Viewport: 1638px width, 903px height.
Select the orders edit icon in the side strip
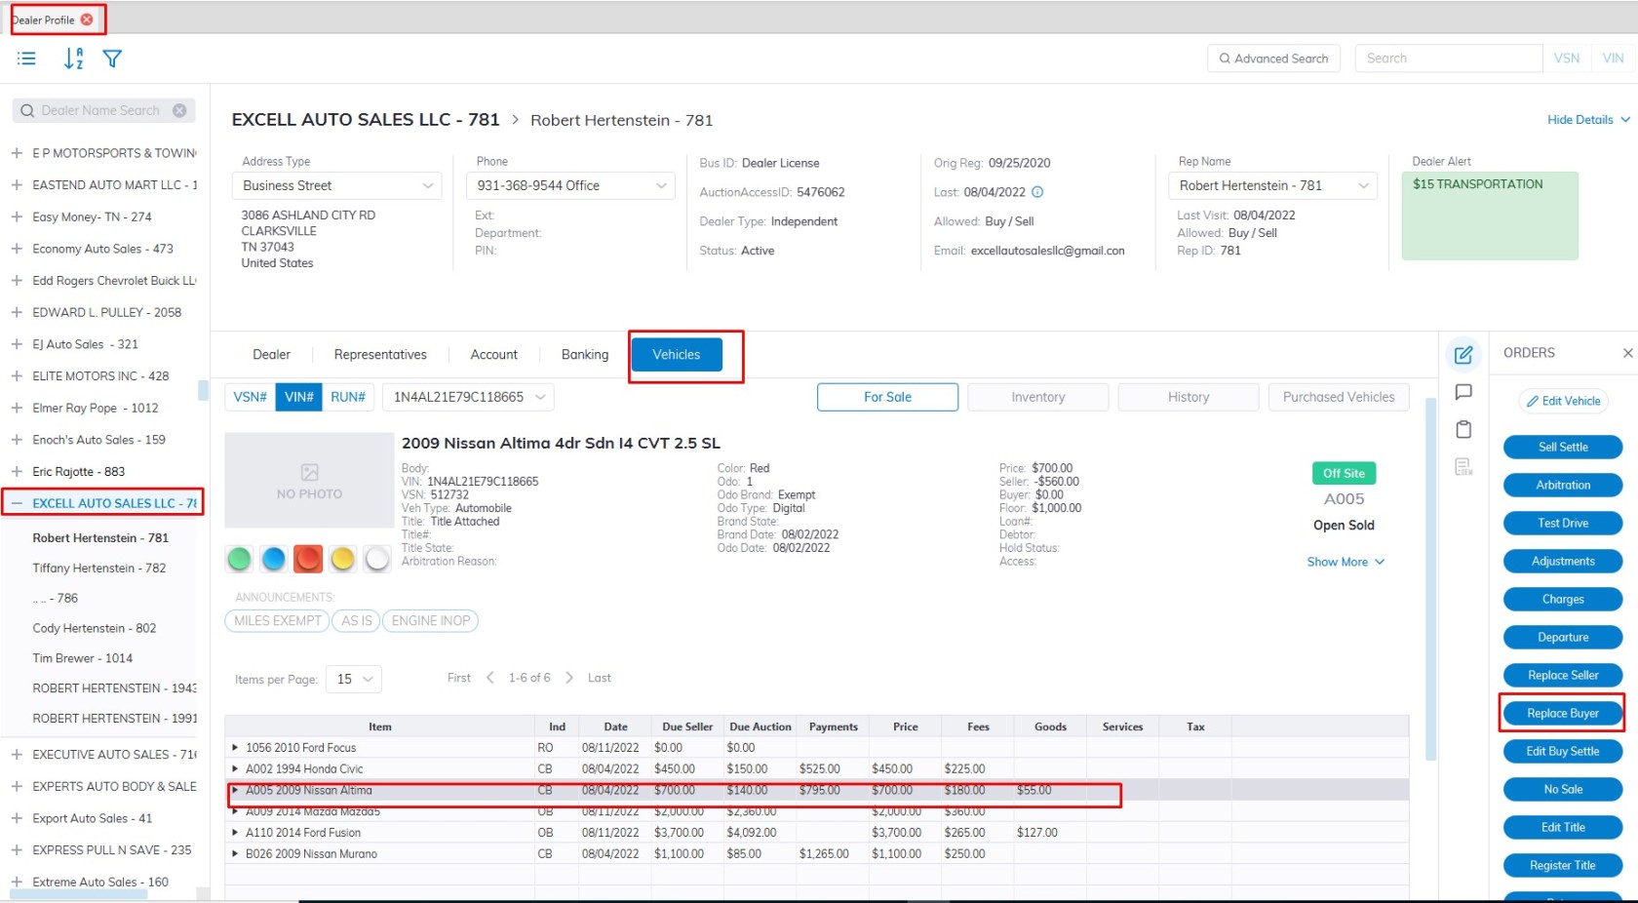1462,355
